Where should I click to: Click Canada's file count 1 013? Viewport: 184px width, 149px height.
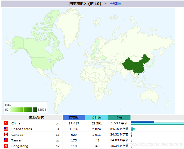tap(96, 135)
